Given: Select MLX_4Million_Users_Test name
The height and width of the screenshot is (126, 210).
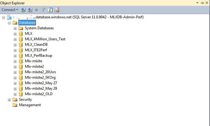Looking at the screenshot, I should (45, 39).
